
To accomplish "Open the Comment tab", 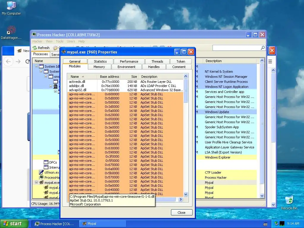I will click(179, 67).
